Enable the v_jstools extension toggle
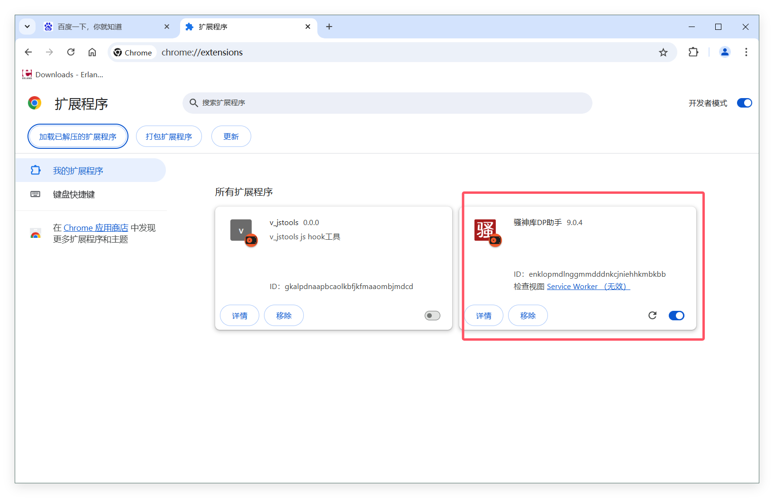This screenshot has width=774, height=498. (x=432, y=316)
